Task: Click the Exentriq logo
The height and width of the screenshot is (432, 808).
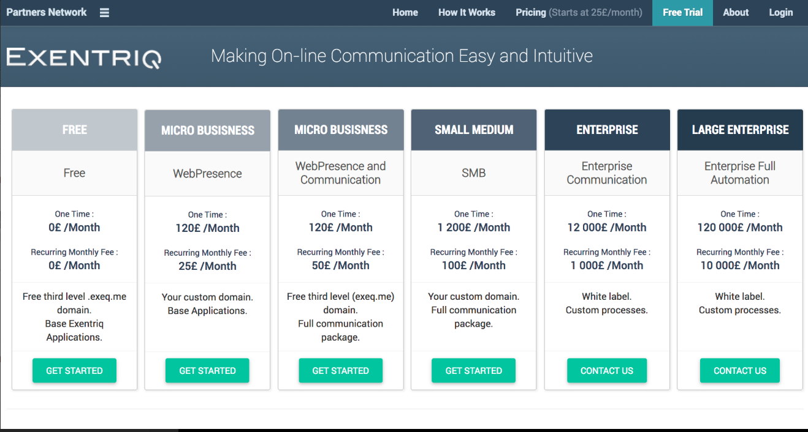Action: tap(84, 58)
